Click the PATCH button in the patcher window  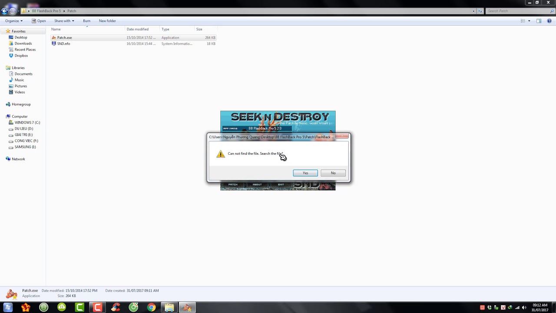(233, 185)
